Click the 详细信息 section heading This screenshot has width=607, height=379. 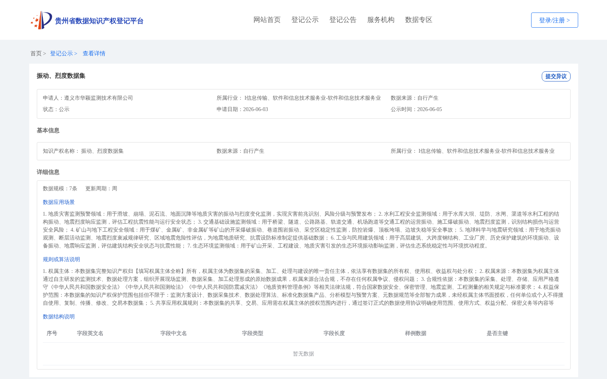point(48,172)
